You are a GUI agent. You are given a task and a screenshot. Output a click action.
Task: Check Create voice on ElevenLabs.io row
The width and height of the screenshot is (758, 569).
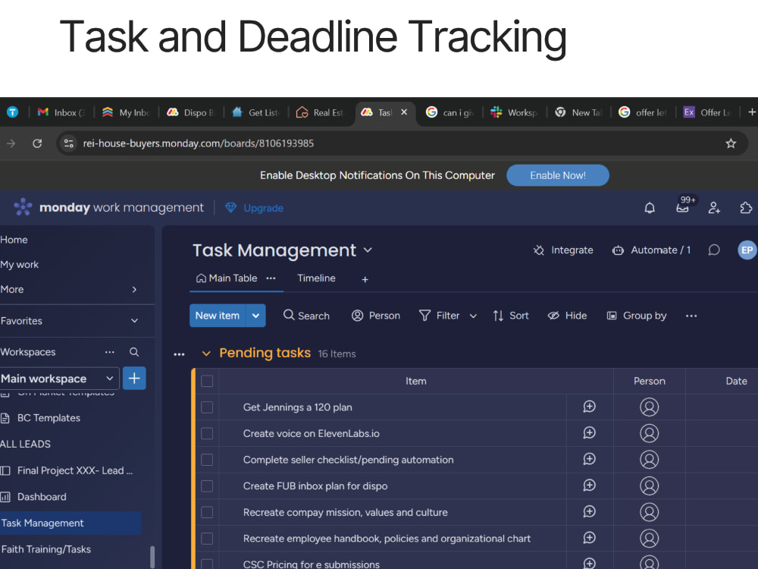coord(207,433)
